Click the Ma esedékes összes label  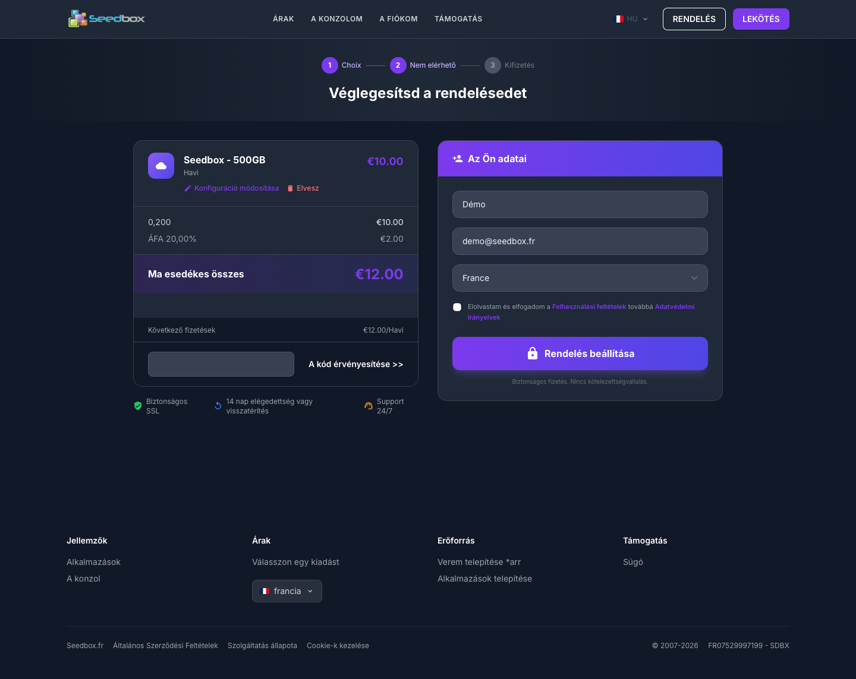[x=196, y=274]
